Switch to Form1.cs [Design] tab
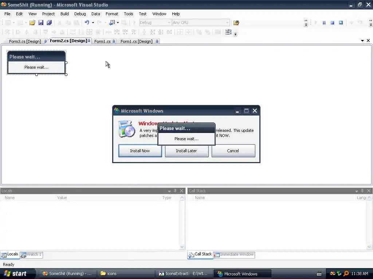Screen dimensions: 373x279 (139, 41)
